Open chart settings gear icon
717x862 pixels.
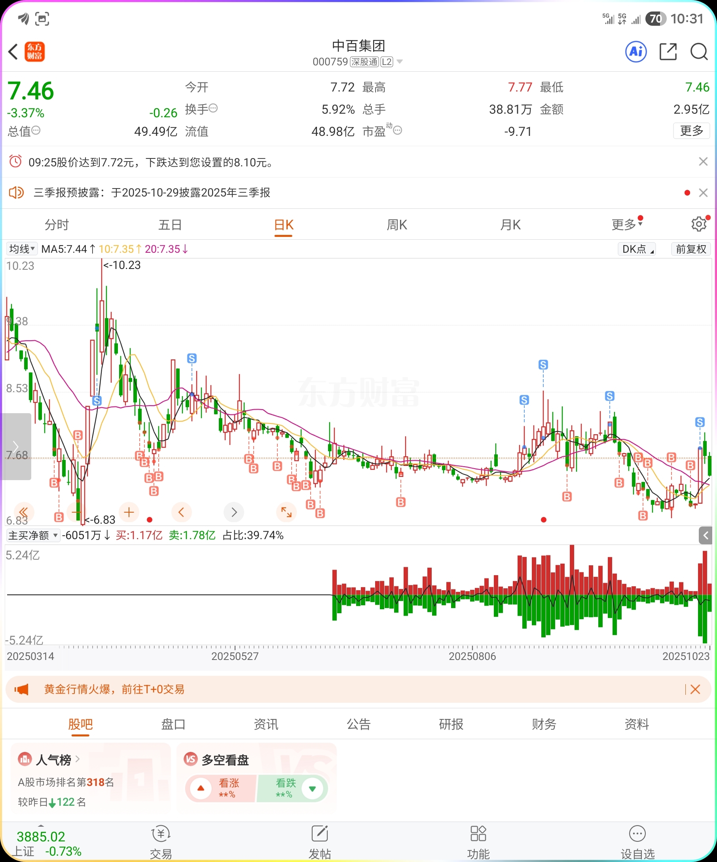[699, 224]
